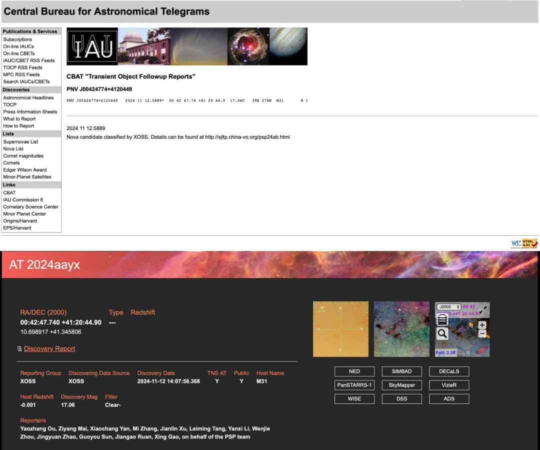Click the Aladin FoV: 2.38' label
Screen dimensions: 540x450
[x=445, y=353]
